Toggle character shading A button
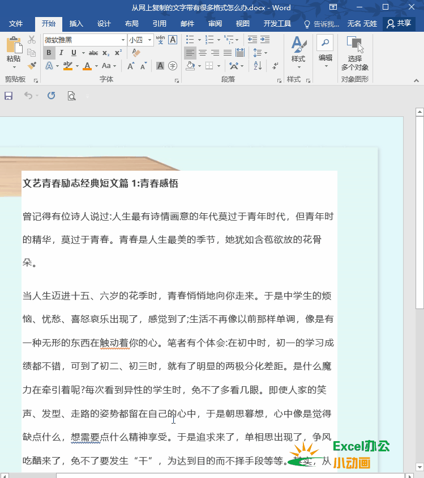Screen dimensions: 424x478 click(160, 66)
